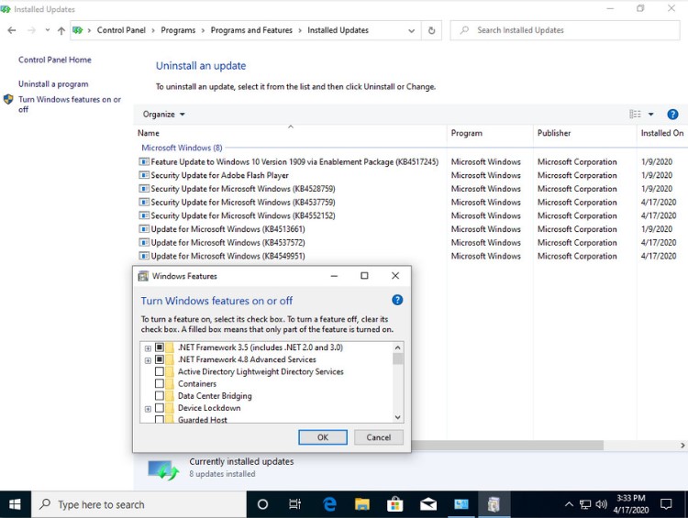Click the shield icon beside Windows features link
688x518 pixels.
pos(8,100)
